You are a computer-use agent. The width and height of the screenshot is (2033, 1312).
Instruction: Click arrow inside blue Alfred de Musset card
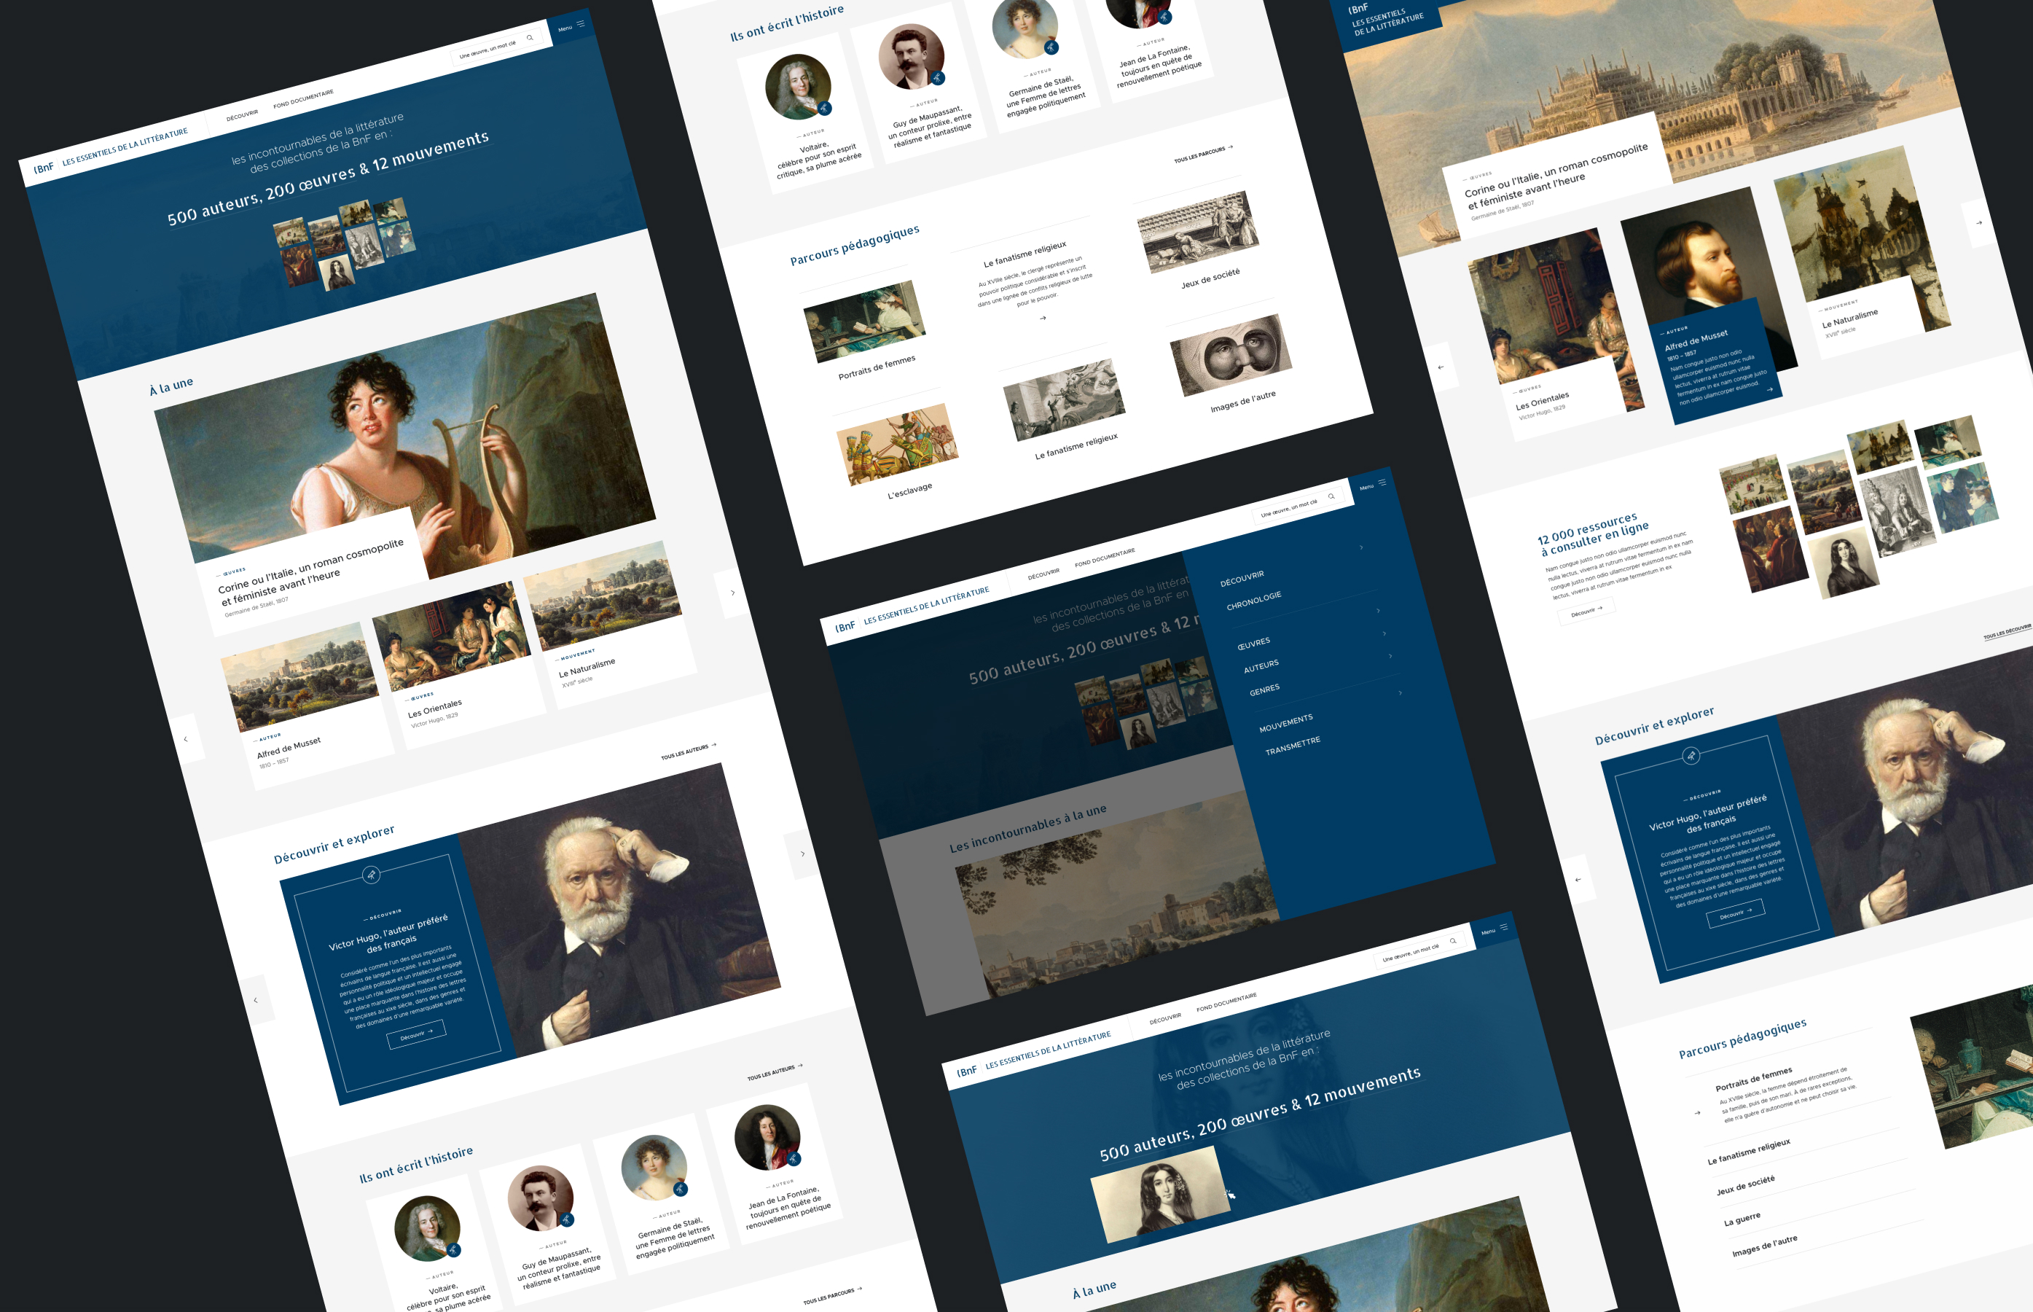coord(1770,389)
